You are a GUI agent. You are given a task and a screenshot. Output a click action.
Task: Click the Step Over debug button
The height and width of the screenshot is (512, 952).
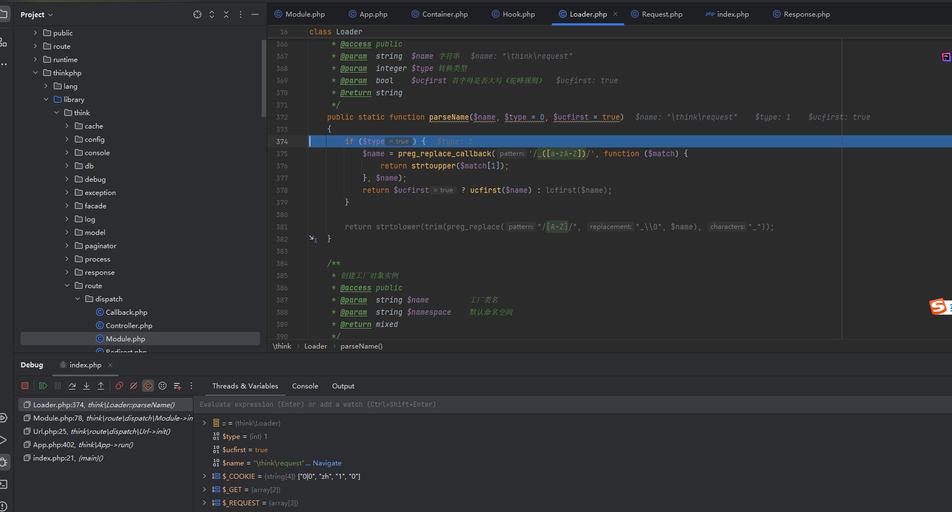72,386
